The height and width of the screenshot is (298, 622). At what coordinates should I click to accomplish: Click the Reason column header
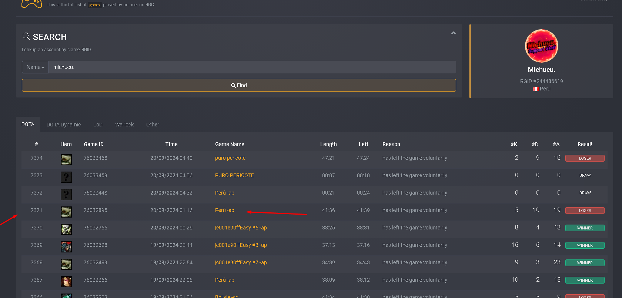[x=391, y=144]
